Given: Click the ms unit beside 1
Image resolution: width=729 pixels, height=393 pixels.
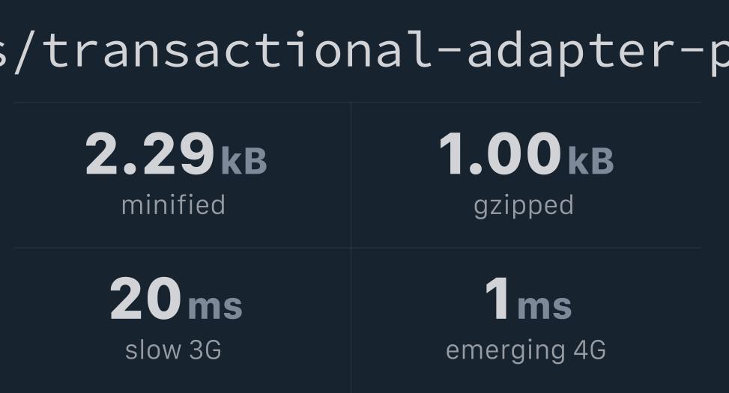Looking at the screenshot, I should 545,306.
